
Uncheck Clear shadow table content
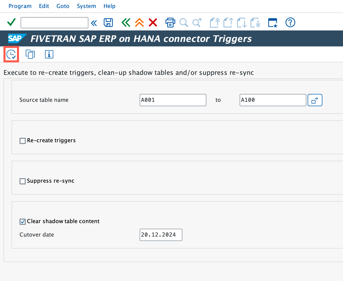coord(22,222)
